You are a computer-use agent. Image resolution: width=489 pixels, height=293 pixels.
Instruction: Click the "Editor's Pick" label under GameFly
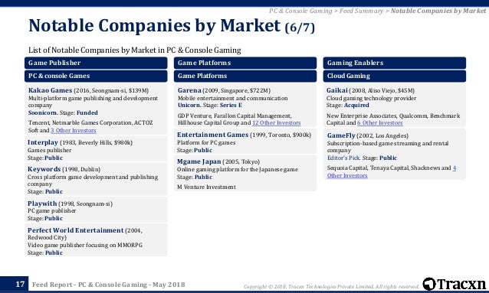tap(343, 158)
